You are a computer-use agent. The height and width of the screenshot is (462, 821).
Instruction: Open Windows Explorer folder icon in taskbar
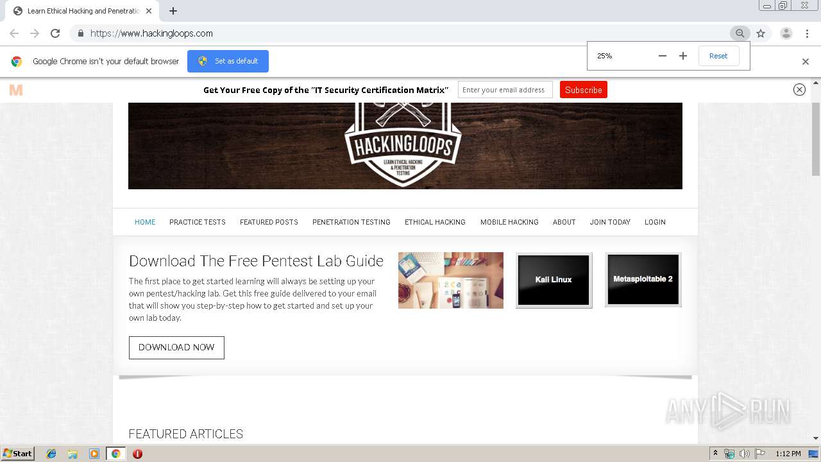click(x=72, y=454)
